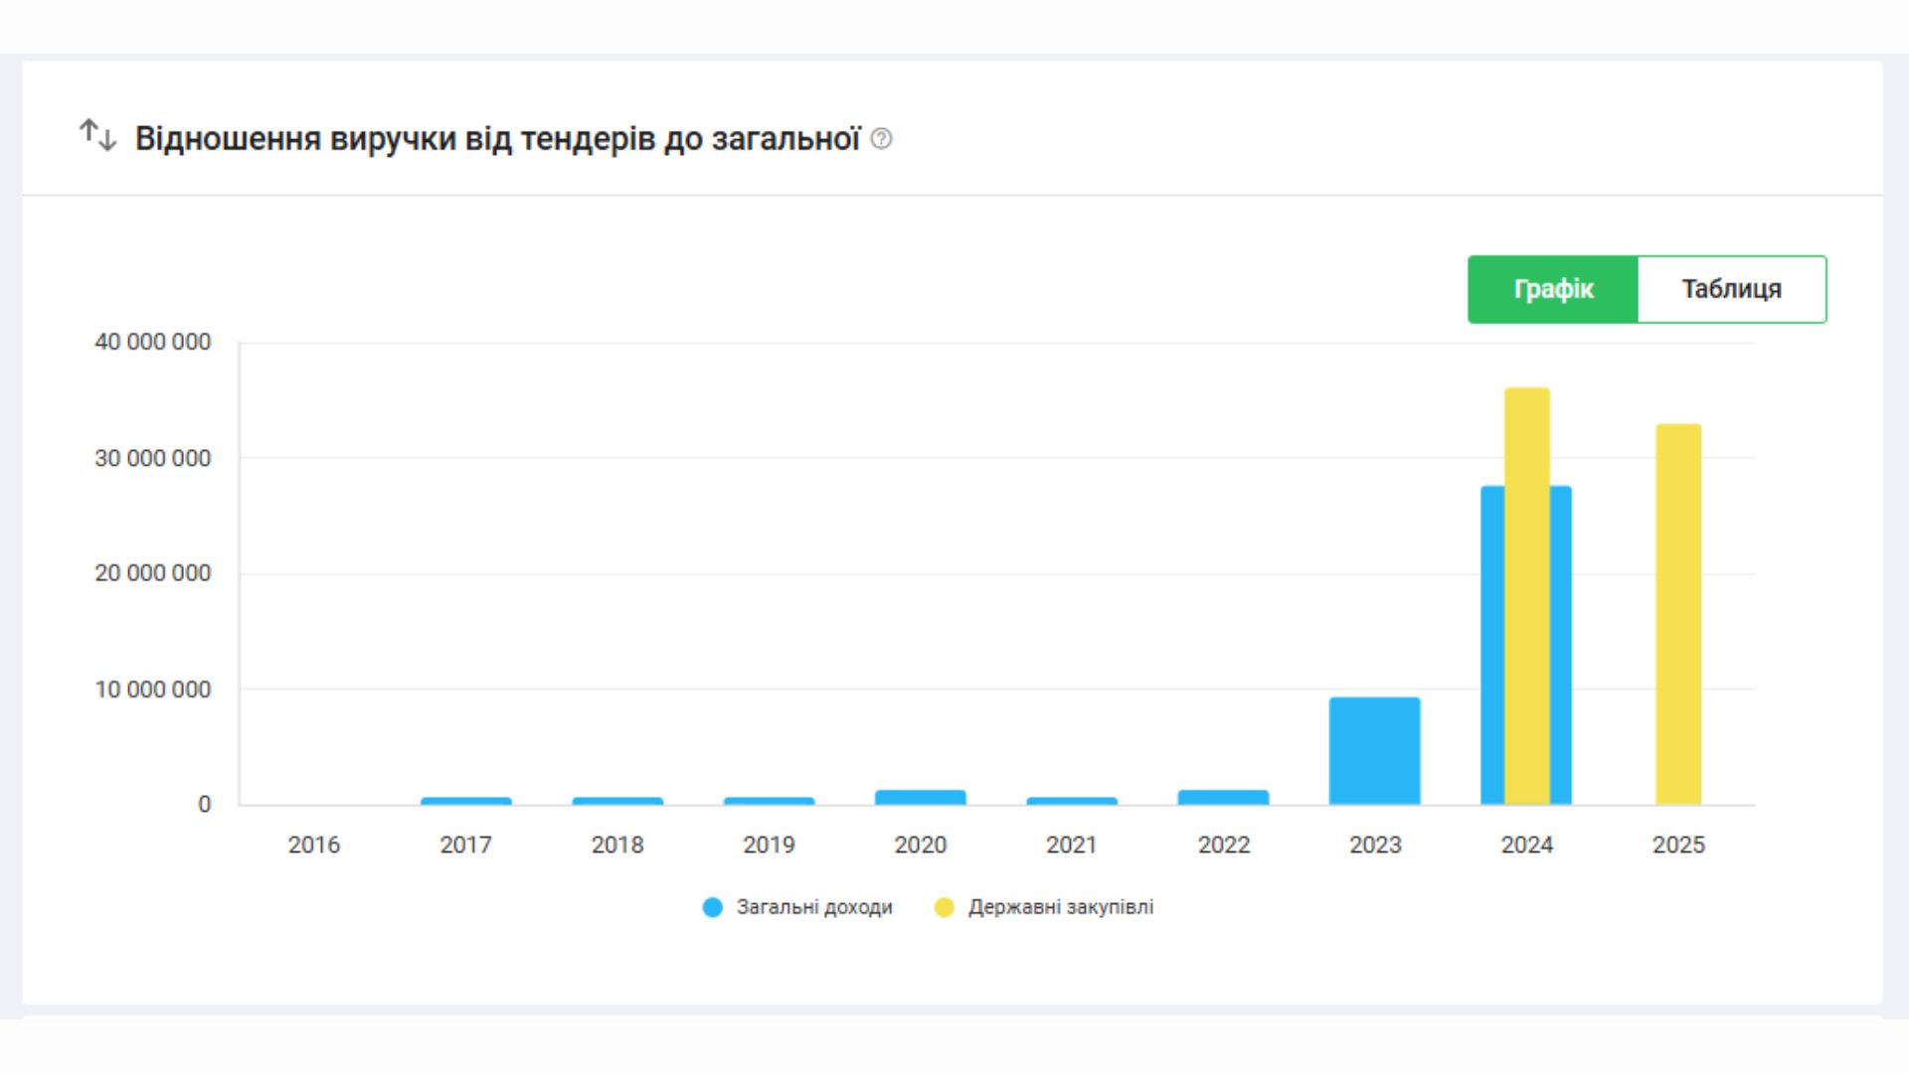Click the blue 2020 income bar
Viewport: 1909px width, 1073px height.
coord(920,797)
